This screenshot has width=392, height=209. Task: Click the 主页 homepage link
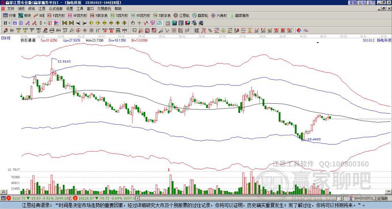point(371,3)
